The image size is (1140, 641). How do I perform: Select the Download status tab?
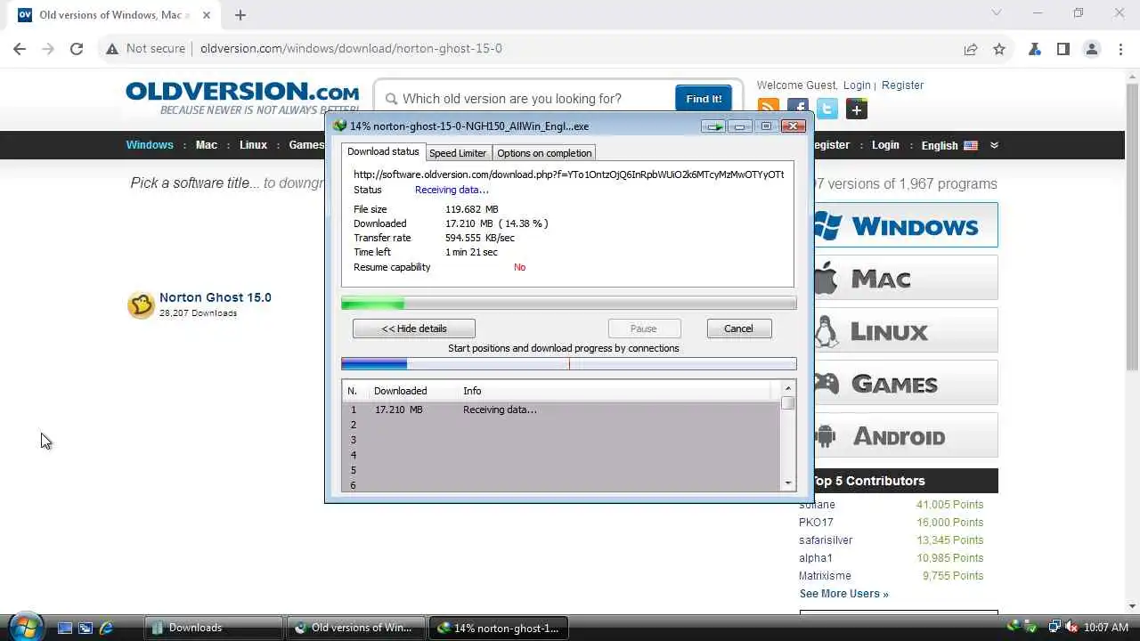[x=383, y=152]
